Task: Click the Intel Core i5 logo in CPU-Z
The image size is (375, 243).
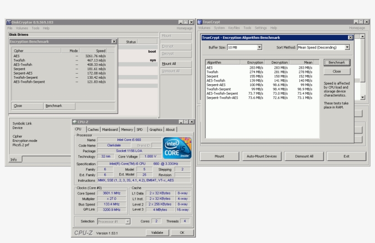Action: pos(177,148)
